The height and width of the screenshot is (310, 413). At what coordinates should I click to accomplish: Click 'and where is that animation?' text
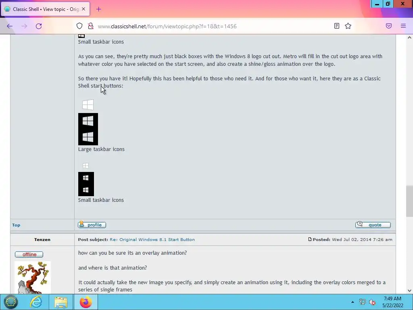[113, 268]
